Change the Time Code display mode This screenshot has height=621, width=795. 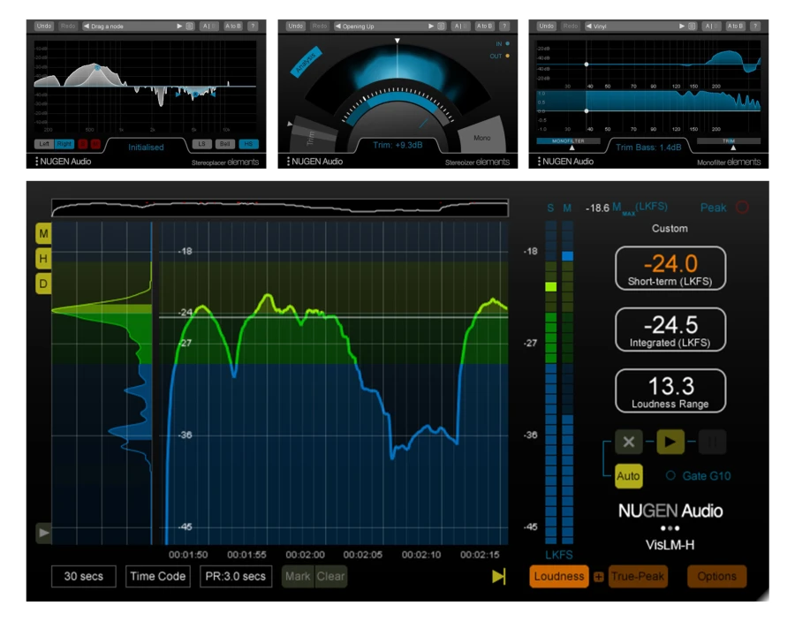[x=158, y=576]
